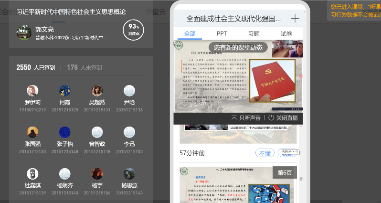The image size is (381, 203).
Task: Open the 试卷 tab
Action: tap(286, 33)
